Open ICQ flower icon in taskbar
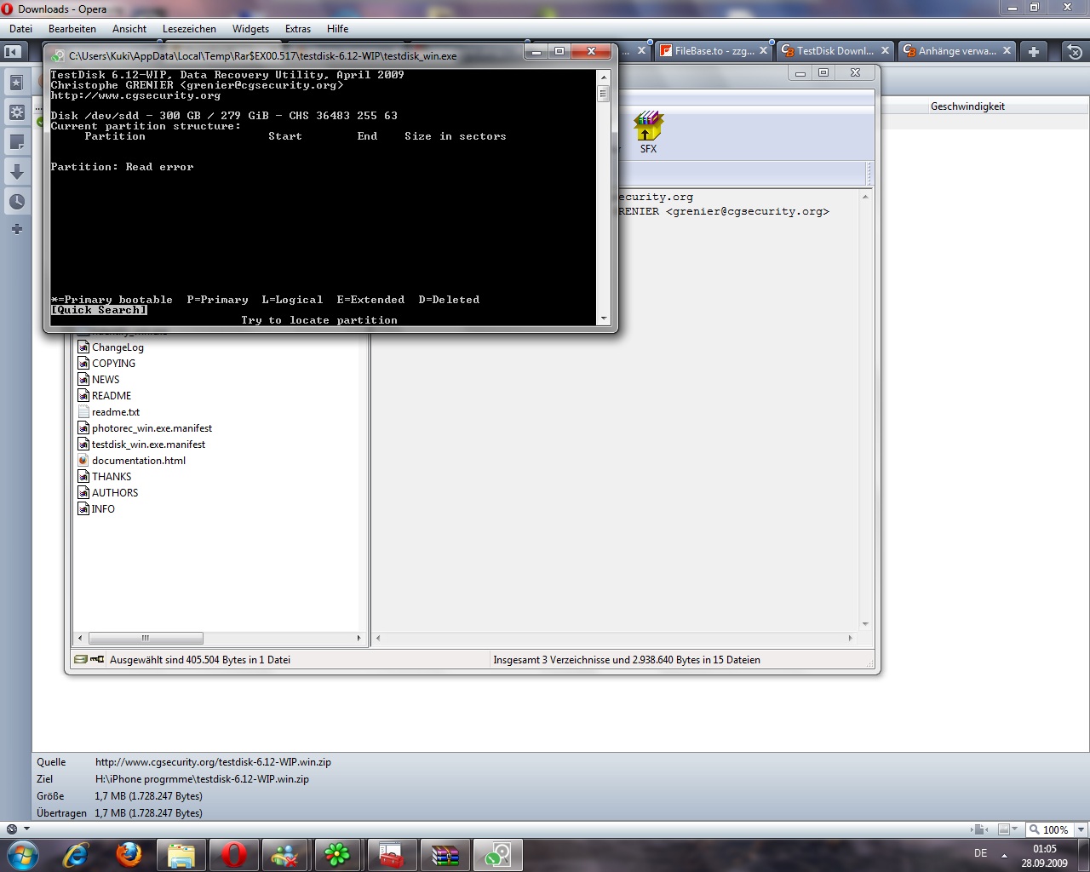1090x872 pixels. [x=338, y=855]
